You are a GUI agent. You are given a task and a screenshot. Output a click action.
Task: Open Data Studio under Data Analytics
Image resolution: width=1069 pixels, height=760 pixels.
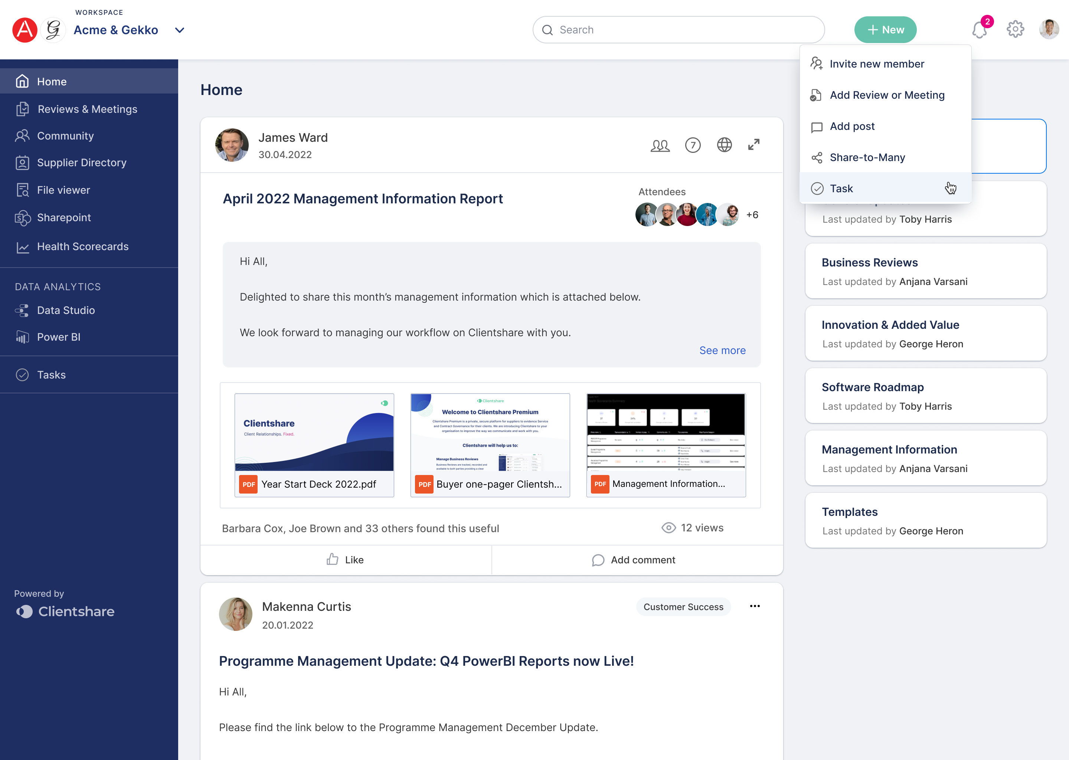click(65, 310)
